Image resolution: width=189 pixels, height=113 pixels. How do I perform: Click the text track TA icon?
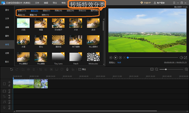4,96
